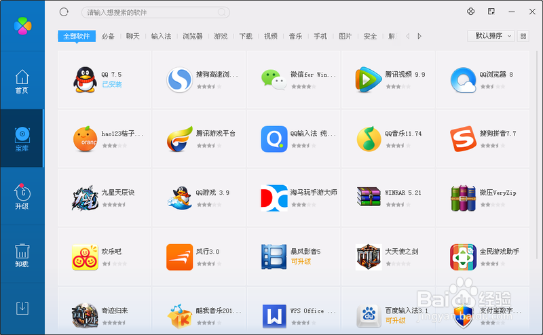
Task: Click the star rating of 腾讯视频
Action: 398,87
